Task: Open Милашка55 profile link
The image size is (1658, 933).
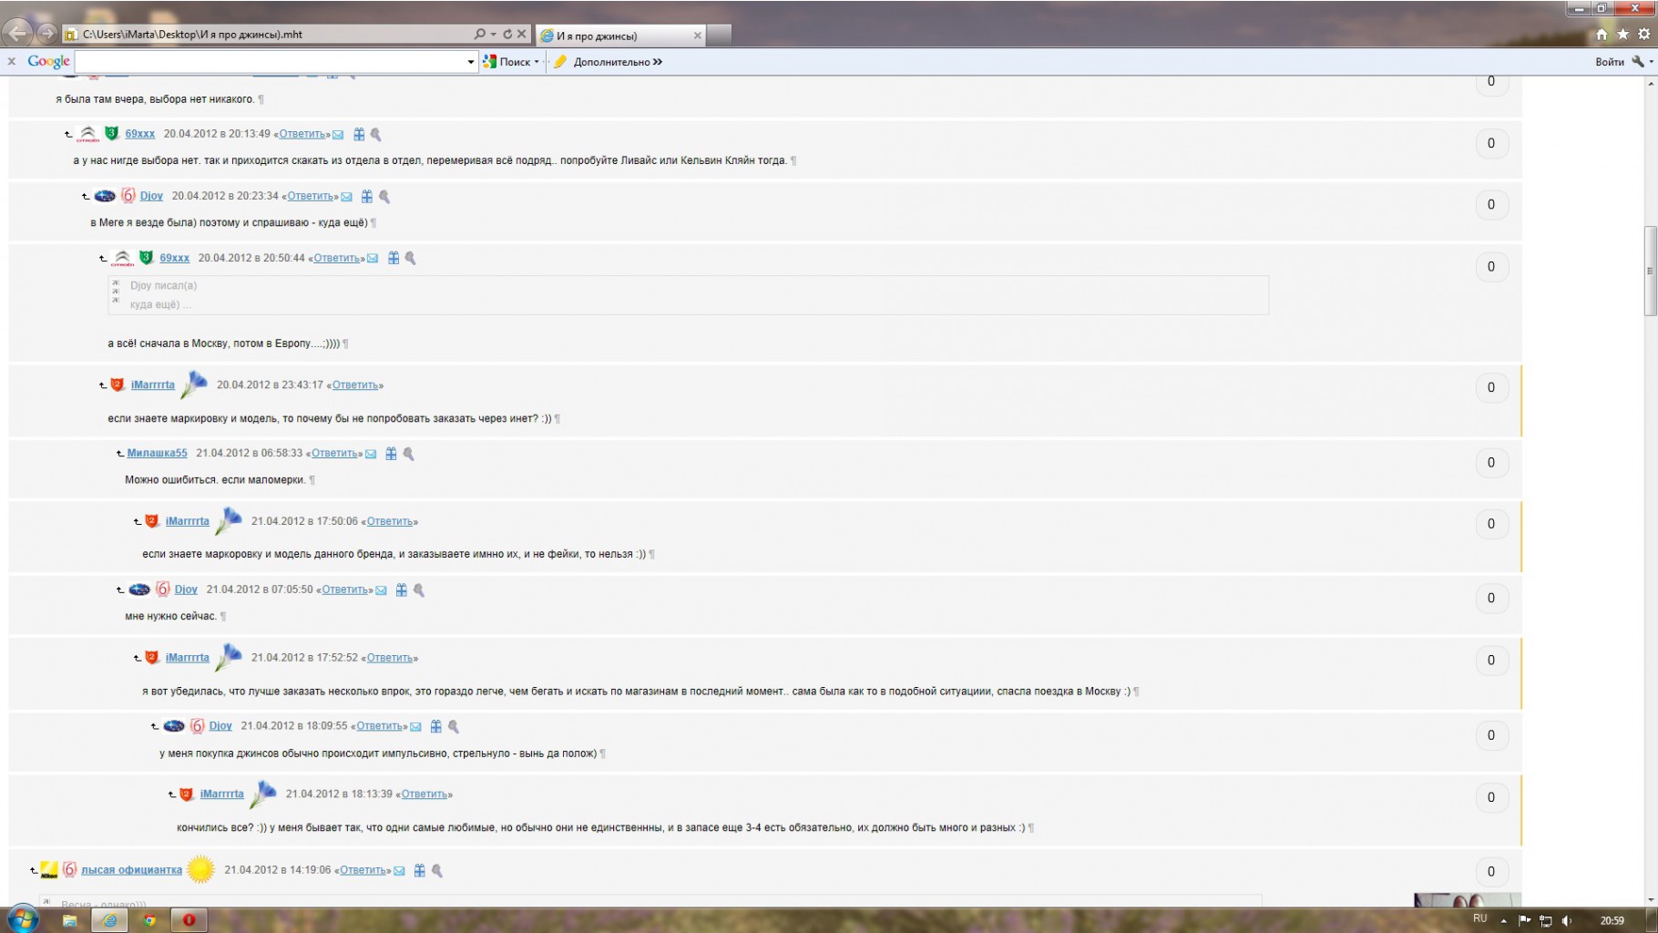Action: tap(157, 453)
